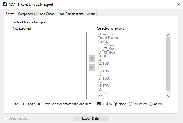Select the None filter radio button
This screenshot has height=123, width=183.
(116, 104)
